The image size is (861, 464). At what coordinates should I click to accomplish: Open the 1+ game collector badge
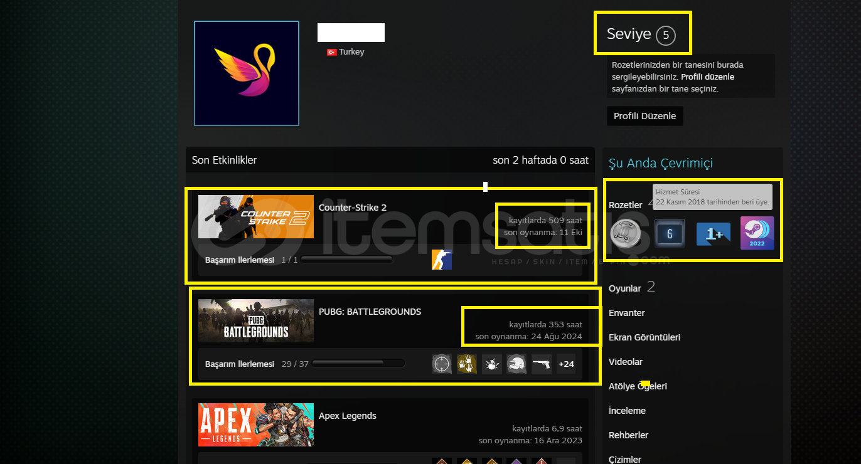tap(714, 234)
